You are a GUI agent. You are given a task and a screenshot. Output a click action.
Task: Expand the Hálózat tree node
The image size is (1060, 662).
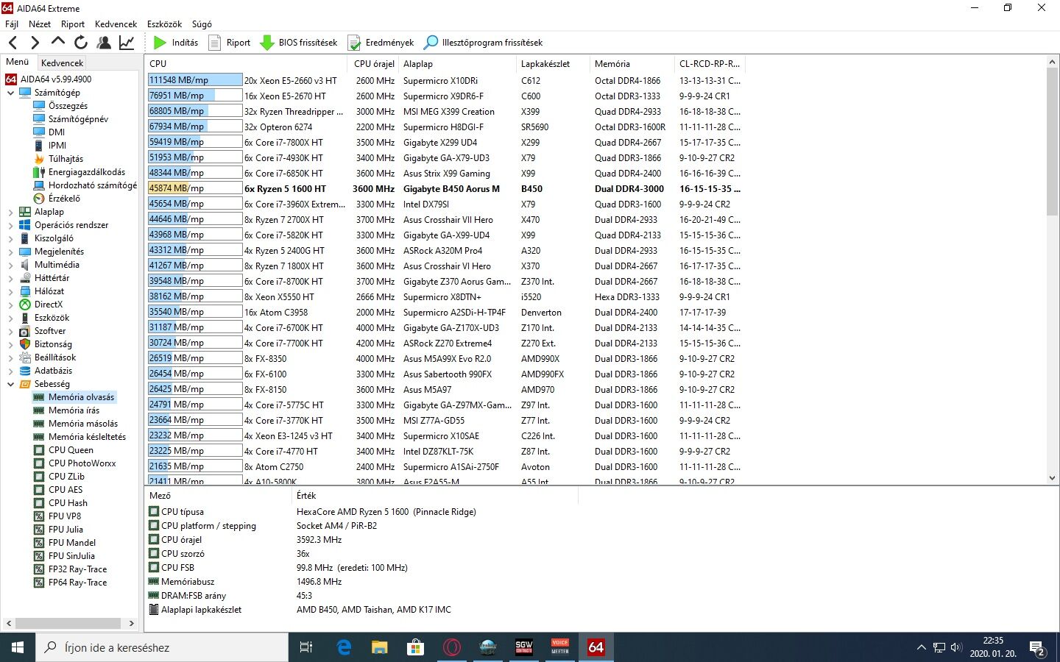pyautogui.click(x=10, y=291)
